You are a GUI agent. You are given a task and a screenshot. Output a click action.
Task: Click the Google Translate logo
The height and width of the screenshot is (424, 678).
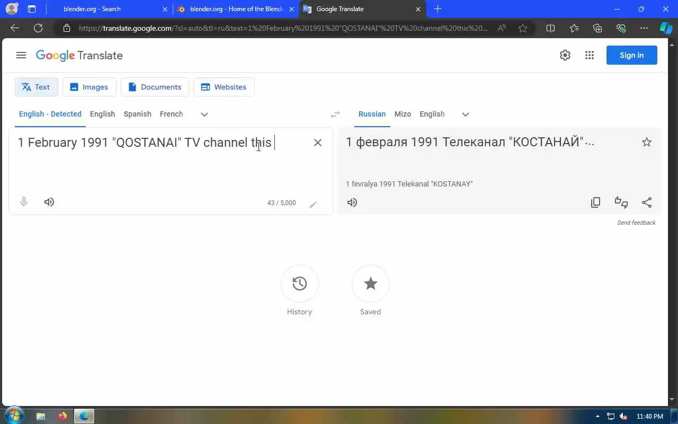(79, 56)
